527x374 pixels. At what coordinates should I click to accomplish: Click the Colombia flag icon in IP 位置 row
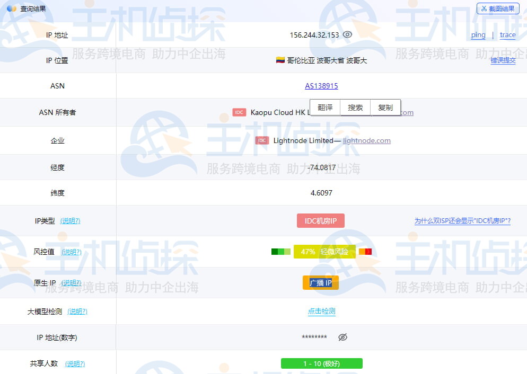[280, 60]
